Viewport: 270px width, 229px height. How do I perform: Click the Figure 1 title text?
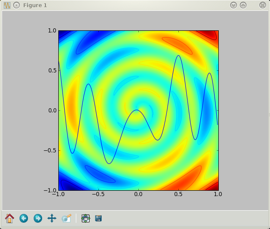coord(35,5)
